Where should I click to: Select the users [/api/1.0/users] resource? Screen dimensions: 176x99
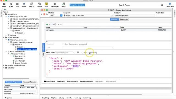[x=20, y=21]
